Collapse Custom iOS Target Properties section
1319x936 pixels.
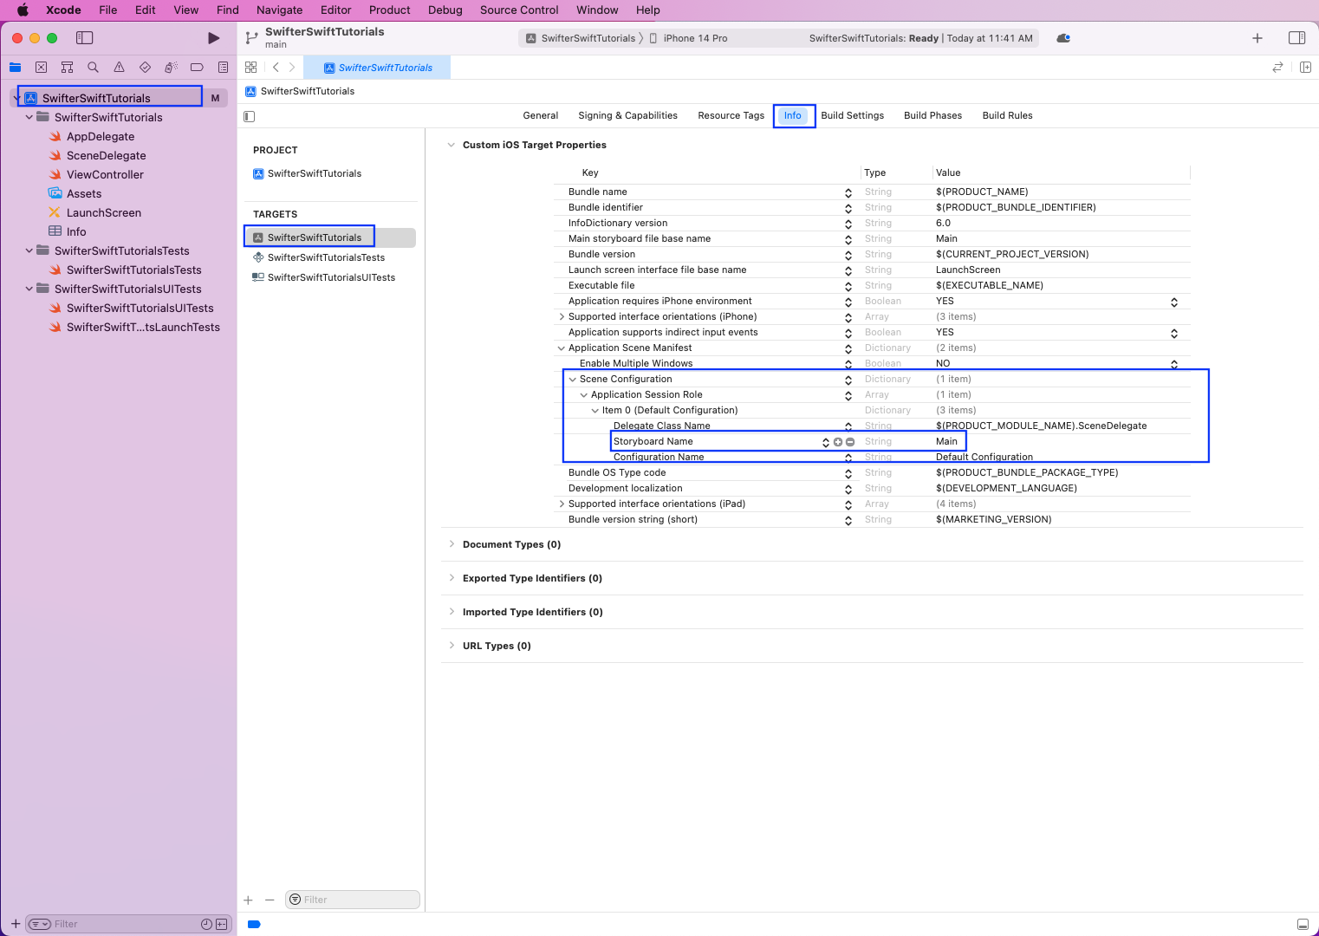pos(451,145)
